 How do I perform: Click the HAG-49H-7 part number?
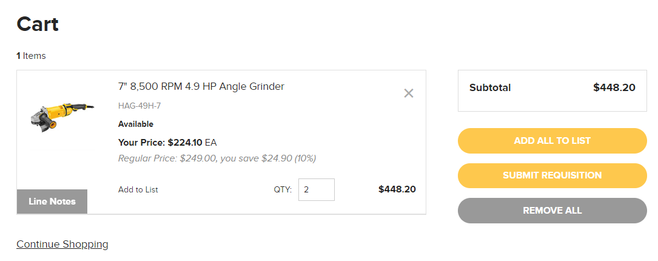click(x=139, y=106)
